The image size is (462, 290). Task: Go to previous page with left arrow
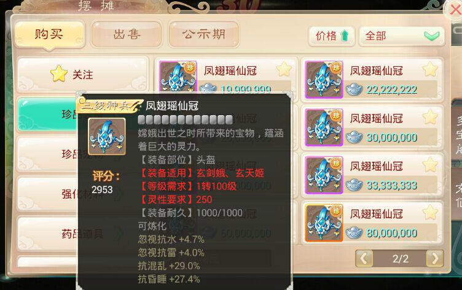364,259
